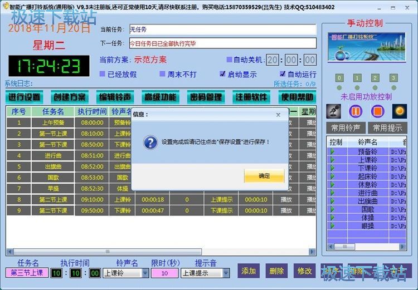The width and height of the screenshot is (418, 290).
Task: Switch to the 常用提示 tab
Action: (388, 127)
